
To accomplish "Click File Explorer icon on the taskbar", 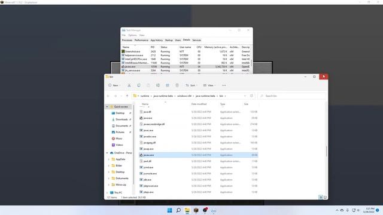I will pos(187,210).
